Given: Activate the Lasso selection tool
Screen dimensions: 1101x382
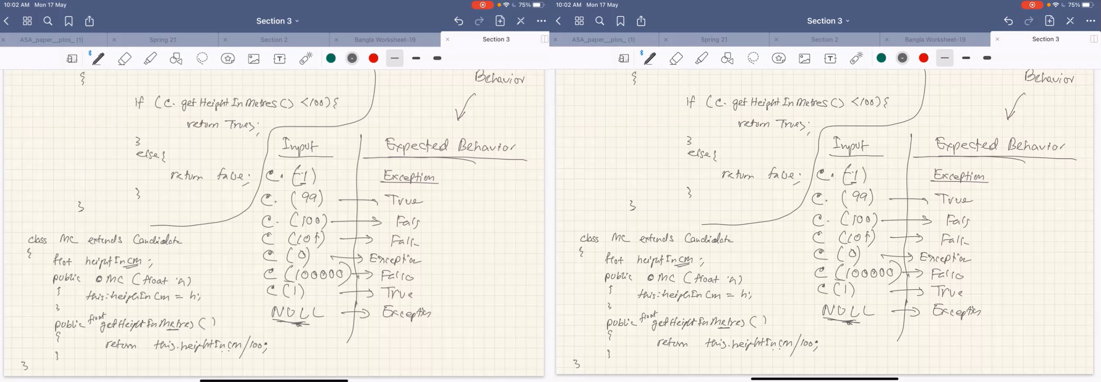Looking at the screenshot, I should tap(202, 59).
